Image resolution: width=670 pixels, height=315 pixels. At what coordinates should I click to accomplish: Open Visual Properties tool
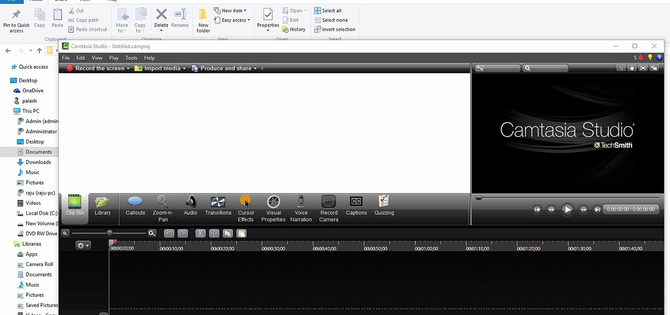pyautogui.click(x=274, y=209)
